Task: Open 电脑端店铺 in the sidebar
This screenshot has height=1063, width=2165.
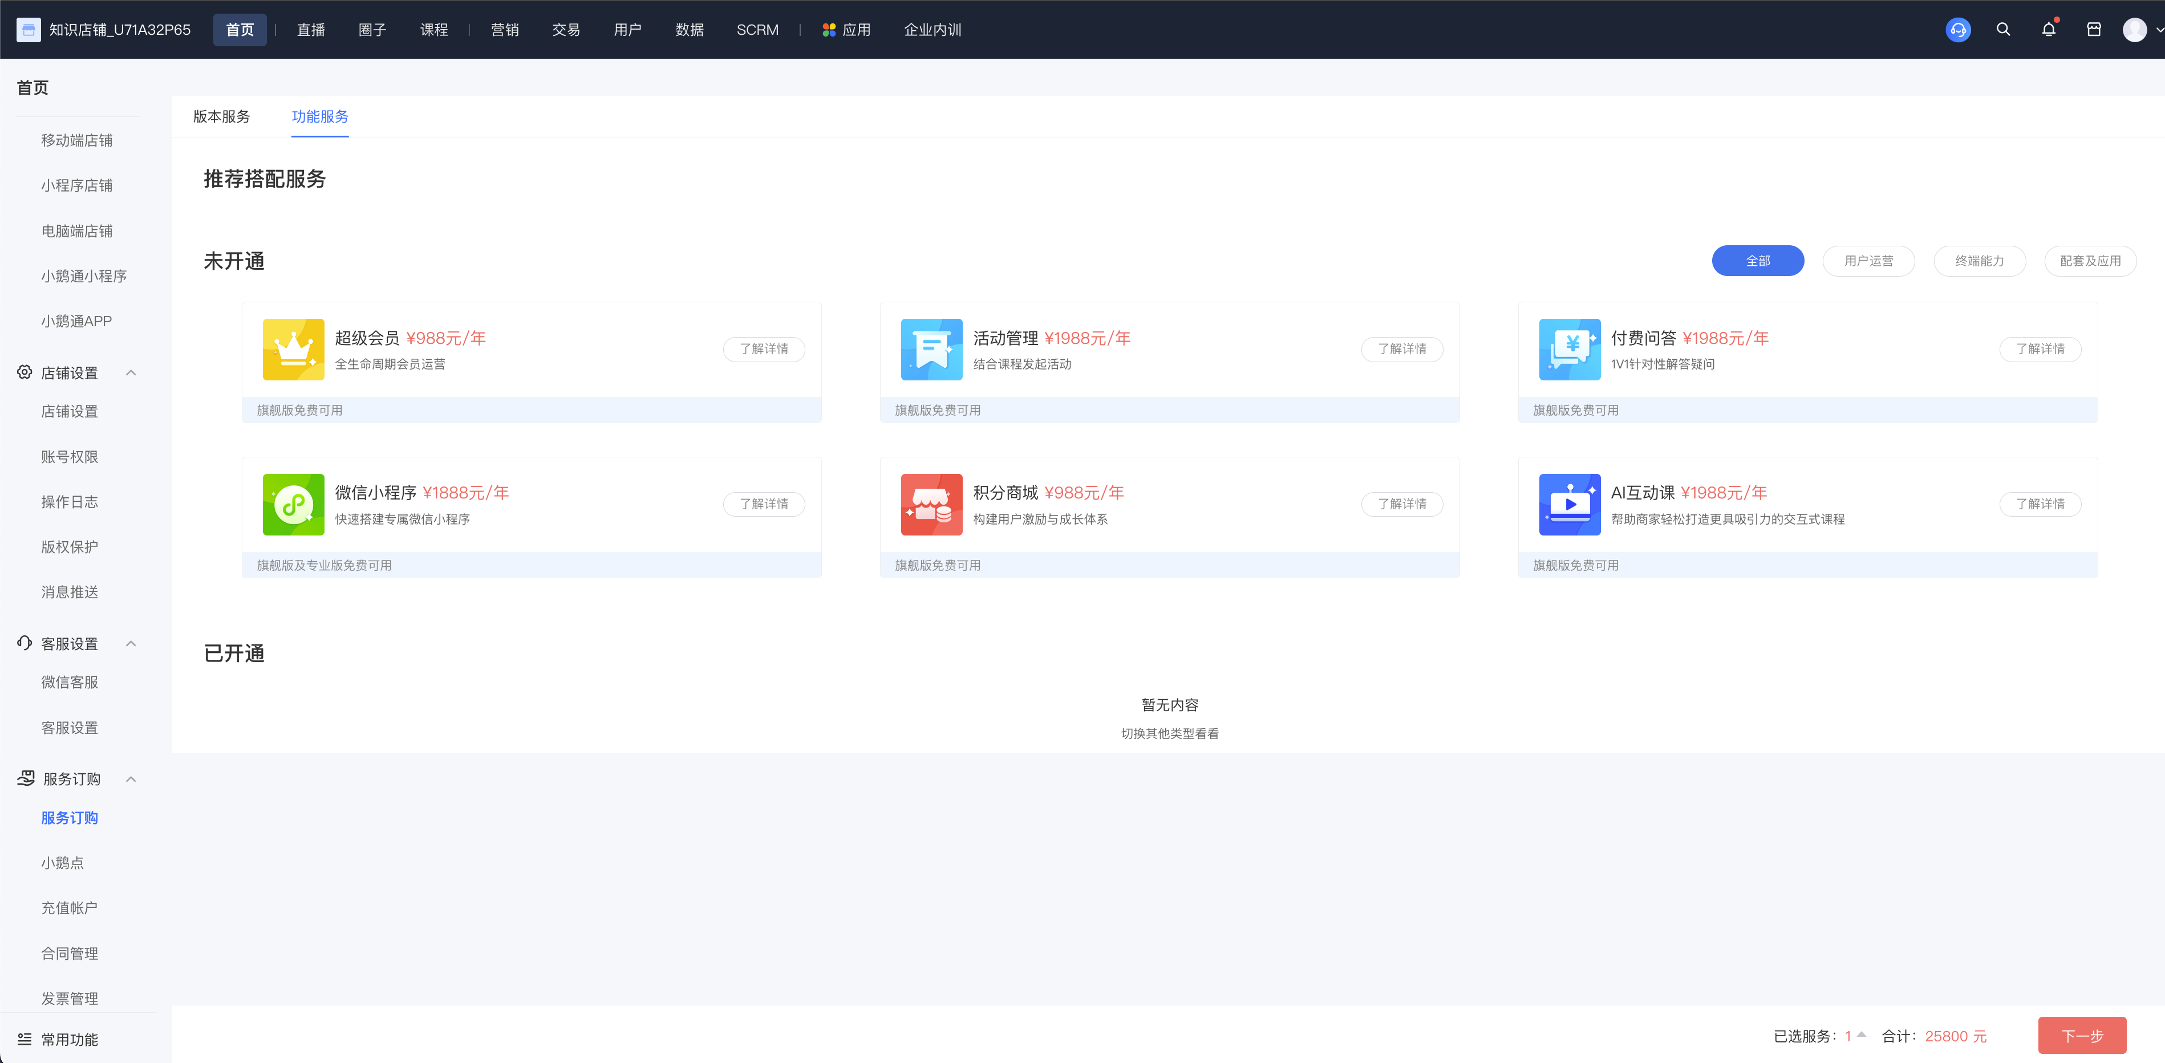Action: 76,230
